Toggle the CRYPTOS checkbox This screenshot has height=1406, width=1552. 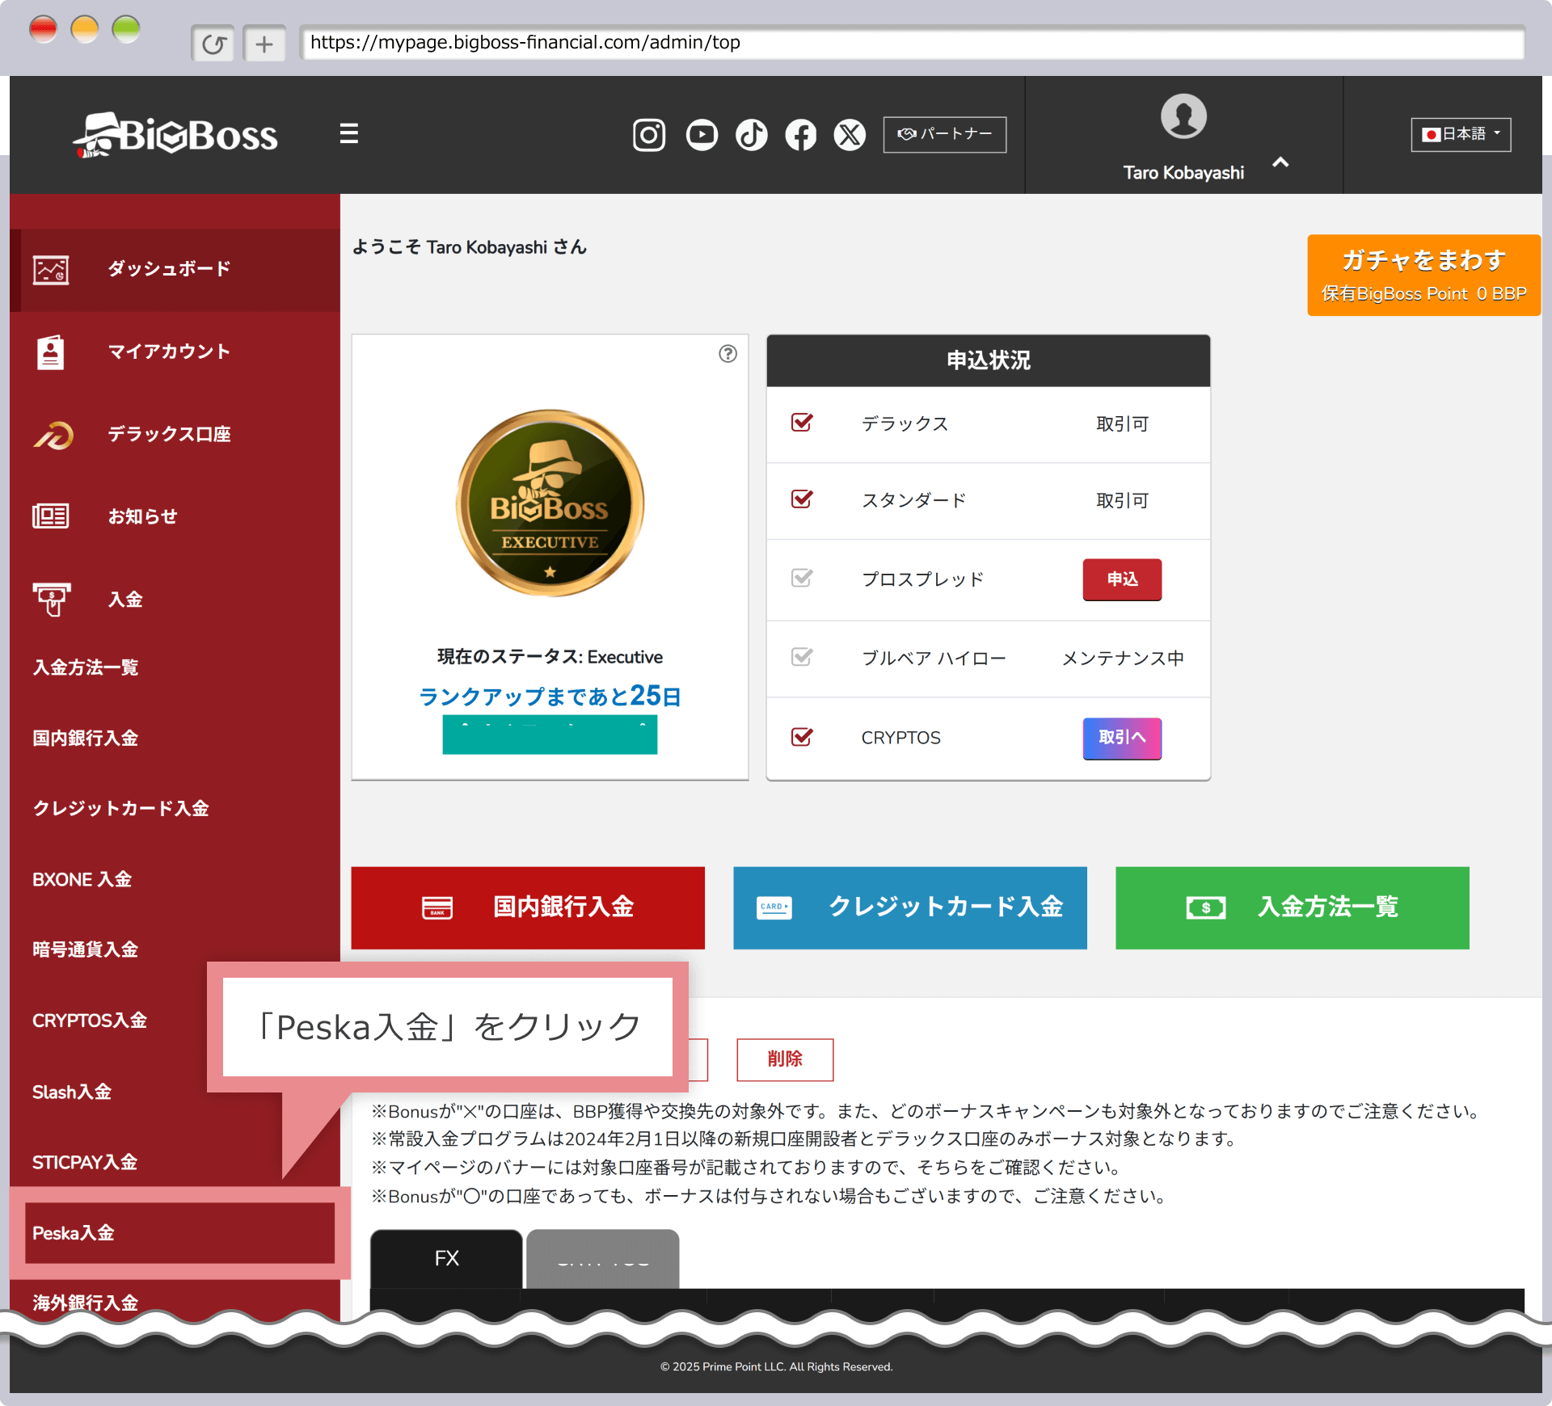point(802,737)
